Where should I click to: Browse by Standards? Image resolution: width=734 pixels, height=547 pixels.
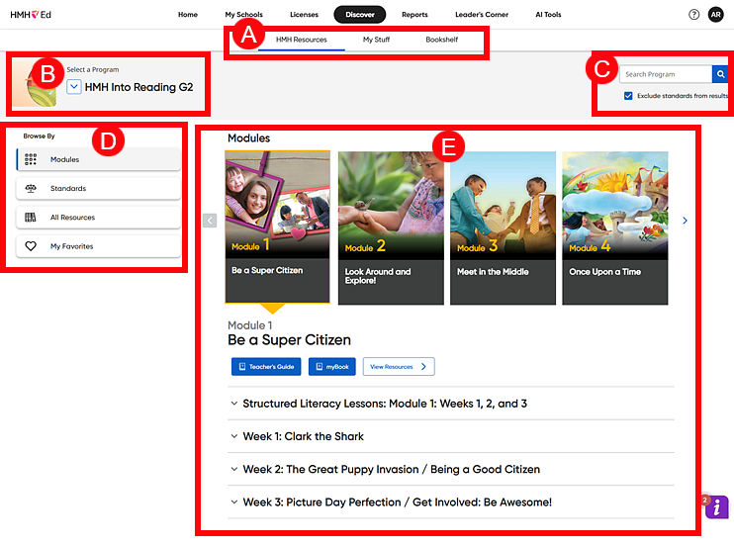(x=98, y=188)
